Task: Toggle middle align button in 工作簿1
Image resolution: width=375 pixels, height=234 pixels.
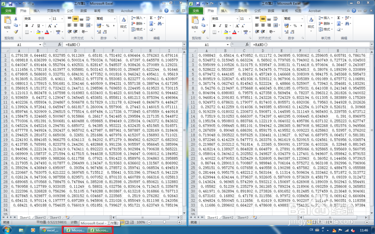Action: point(75,19)
